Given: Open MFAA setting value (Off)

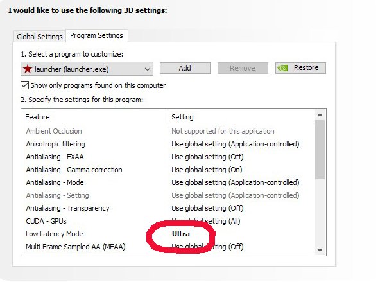Looking at the screenshot, I should point(207,247).
